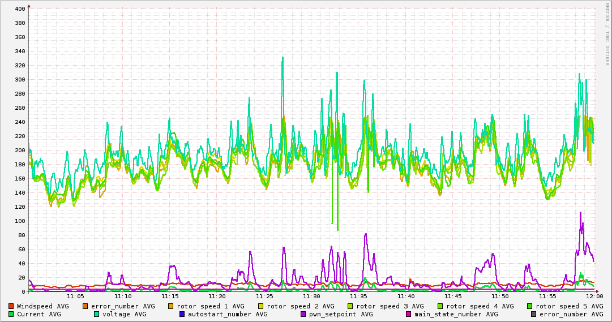Click the red Windspeed AVG legend swatch
Screen dimensions: 612x322
pyautogui.click(x=11, y=306)
